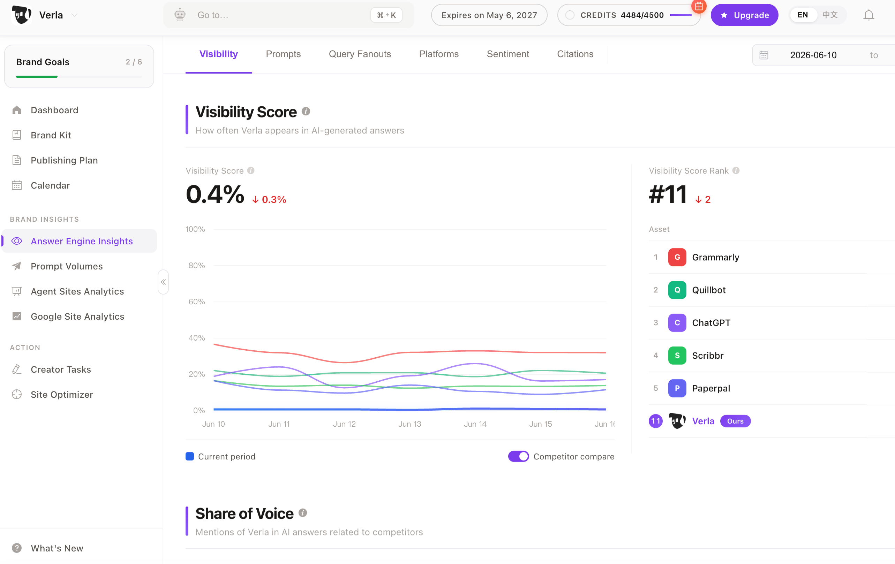The width and height of the screenshot is (895, 564).
Task: Click the info icon beside Visibility Score heading
Action: [306, 111]
